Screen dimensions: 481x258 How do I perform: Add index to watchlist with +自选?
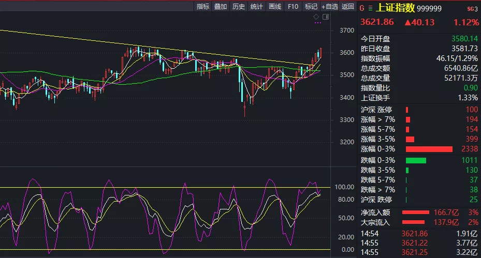coord(329,6)
